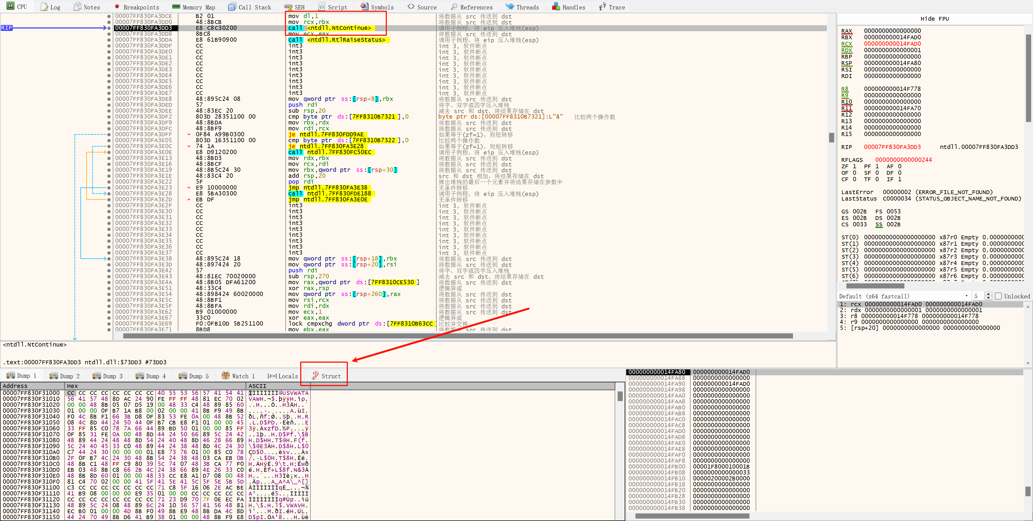This screenshot has width=1033, height=521.
Task: Open the Watch 1 bug icon
Action: tap(225, 375)
